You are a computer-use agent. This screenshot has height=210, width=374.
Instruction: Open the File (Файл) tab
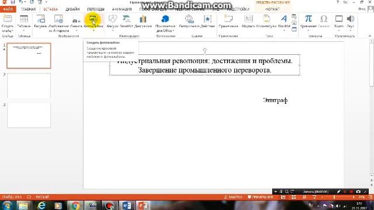pyautogui.click(x=8, y=9)
